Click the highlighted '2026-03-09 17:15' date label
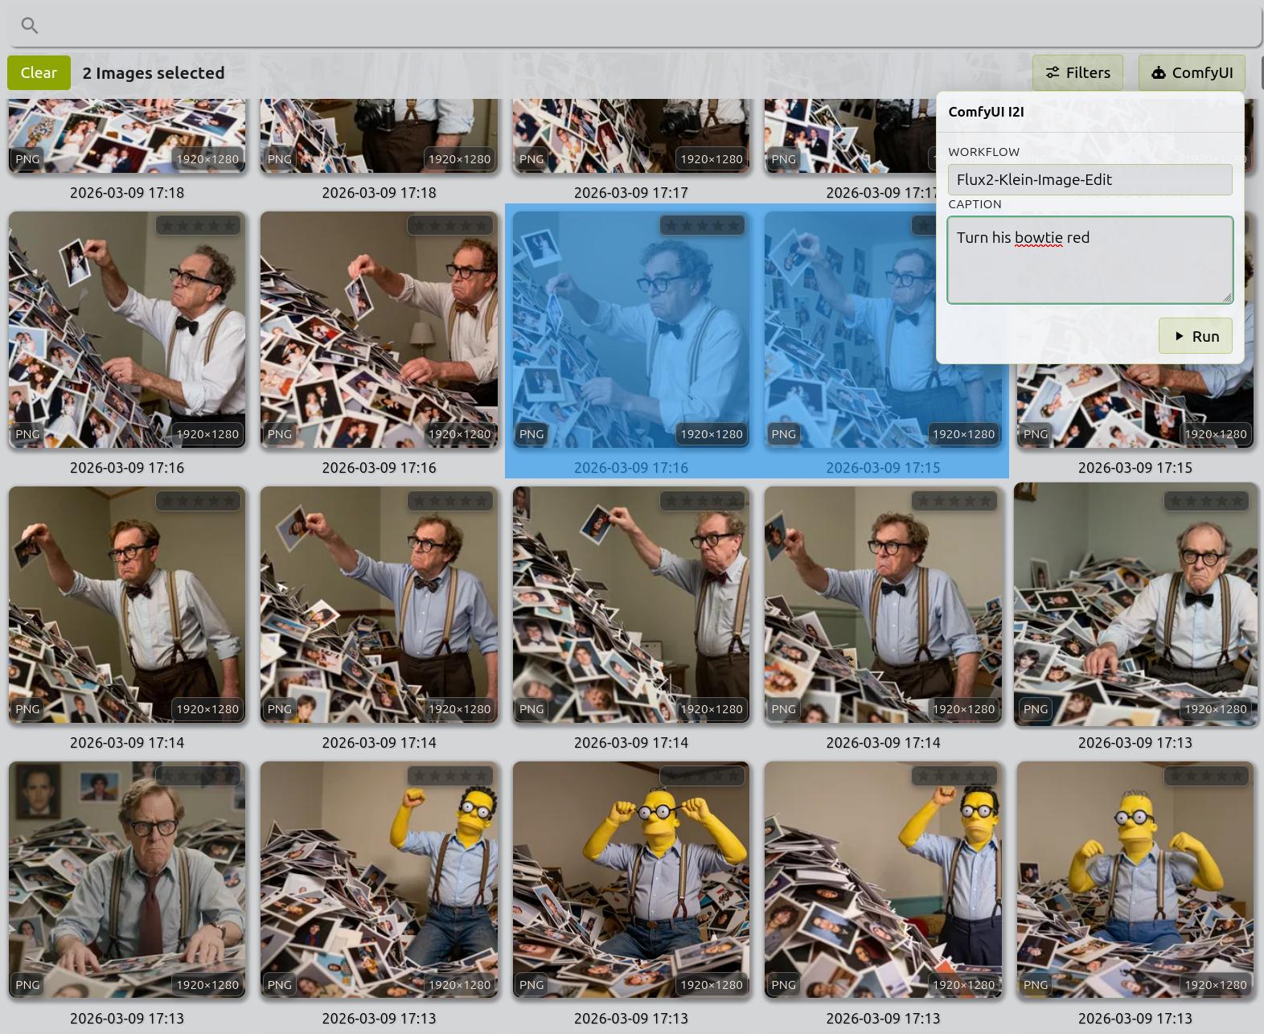1264x1034 pixels. (x=883, y=467)
